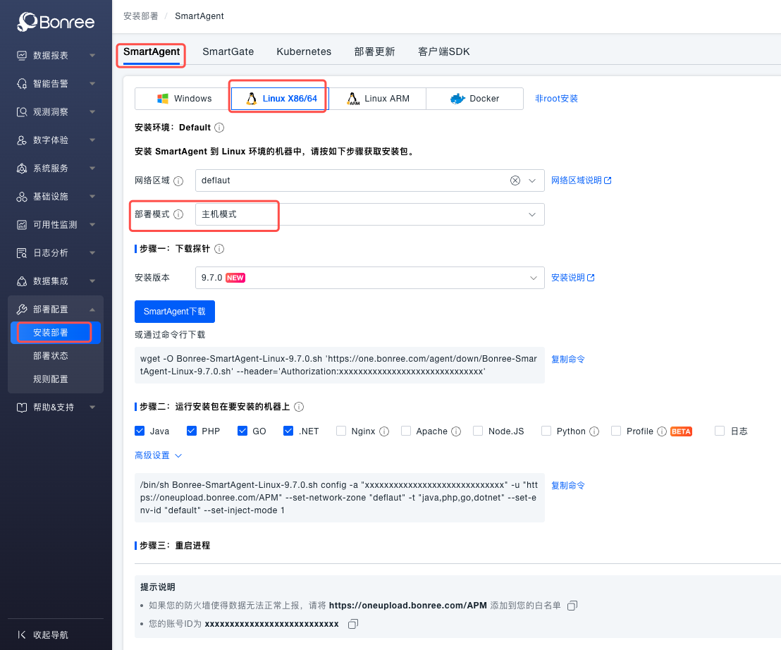Collapse sidebar with 收起导航 icon
Image resolution: width=781 pixels, height=650 pixels.
coord(23,634)
